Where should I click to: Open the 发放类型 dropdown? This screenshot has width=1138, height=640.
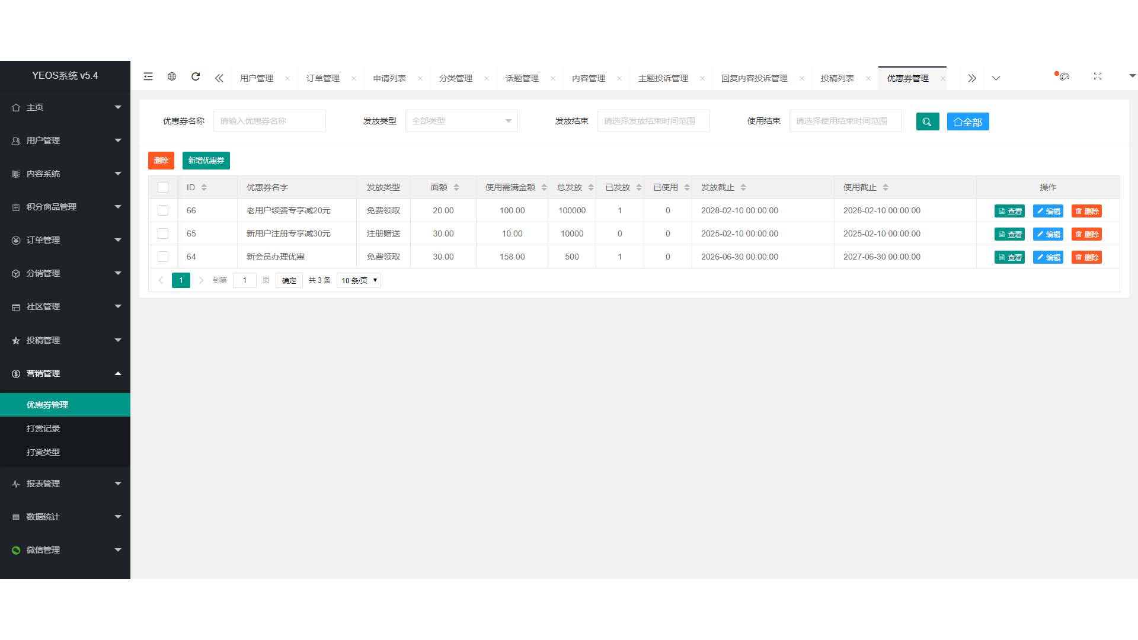(x=462, y=121)
